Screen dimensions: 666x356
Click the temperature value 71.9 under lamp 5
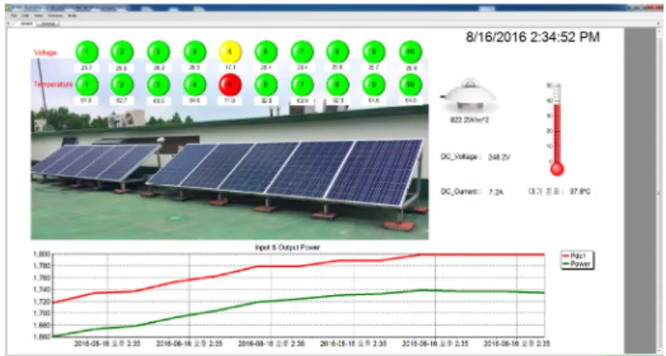click(x=230, y=101)
